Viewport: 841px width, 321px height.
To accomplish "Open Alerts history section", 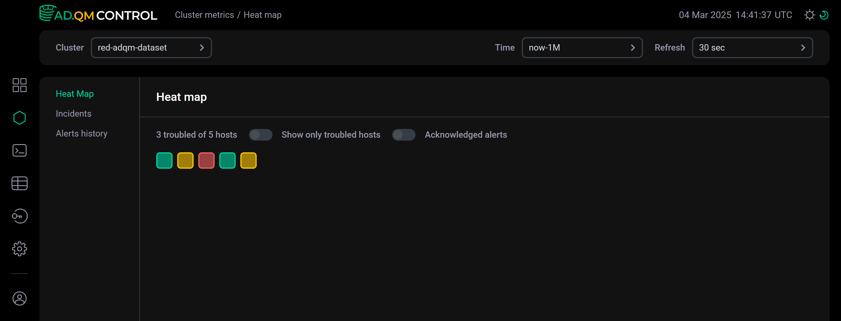I will [x=81, y=133].
